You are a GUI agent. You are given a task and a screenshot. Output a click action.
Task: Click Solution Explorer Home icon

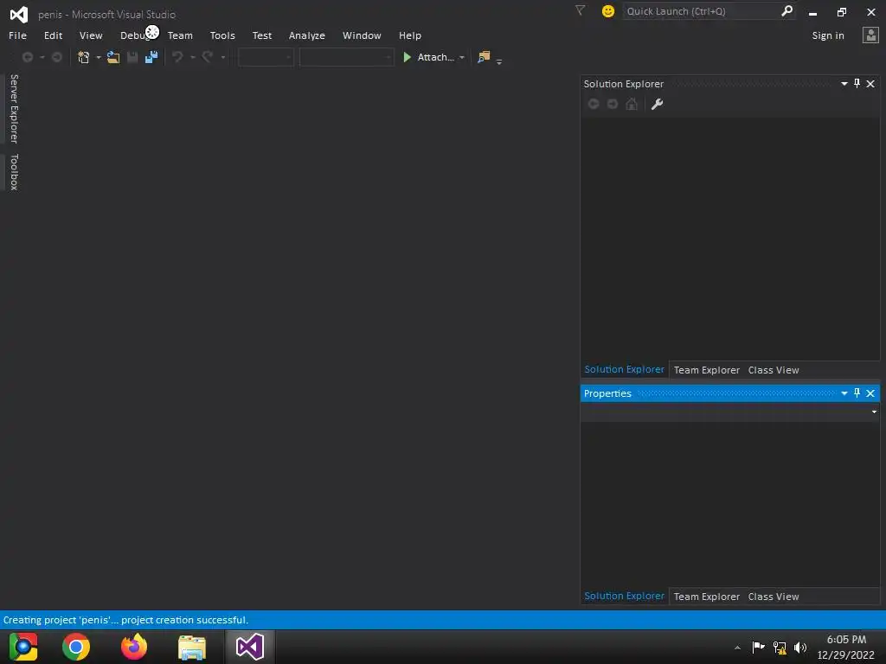632,104
